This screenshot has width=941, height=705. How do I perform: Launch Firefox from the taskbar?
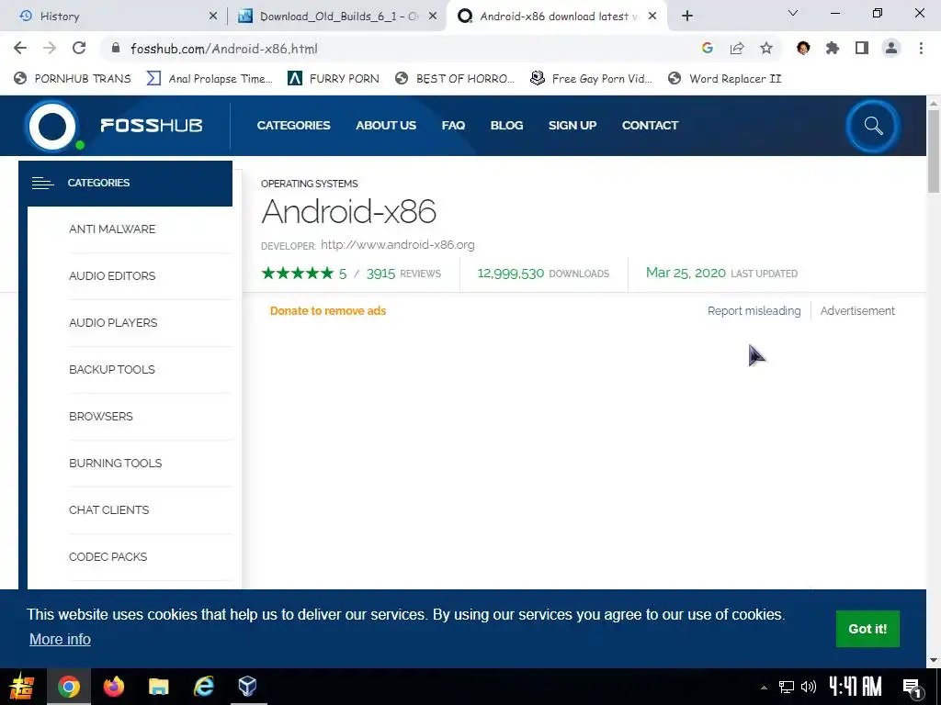[x=113, y=687]
